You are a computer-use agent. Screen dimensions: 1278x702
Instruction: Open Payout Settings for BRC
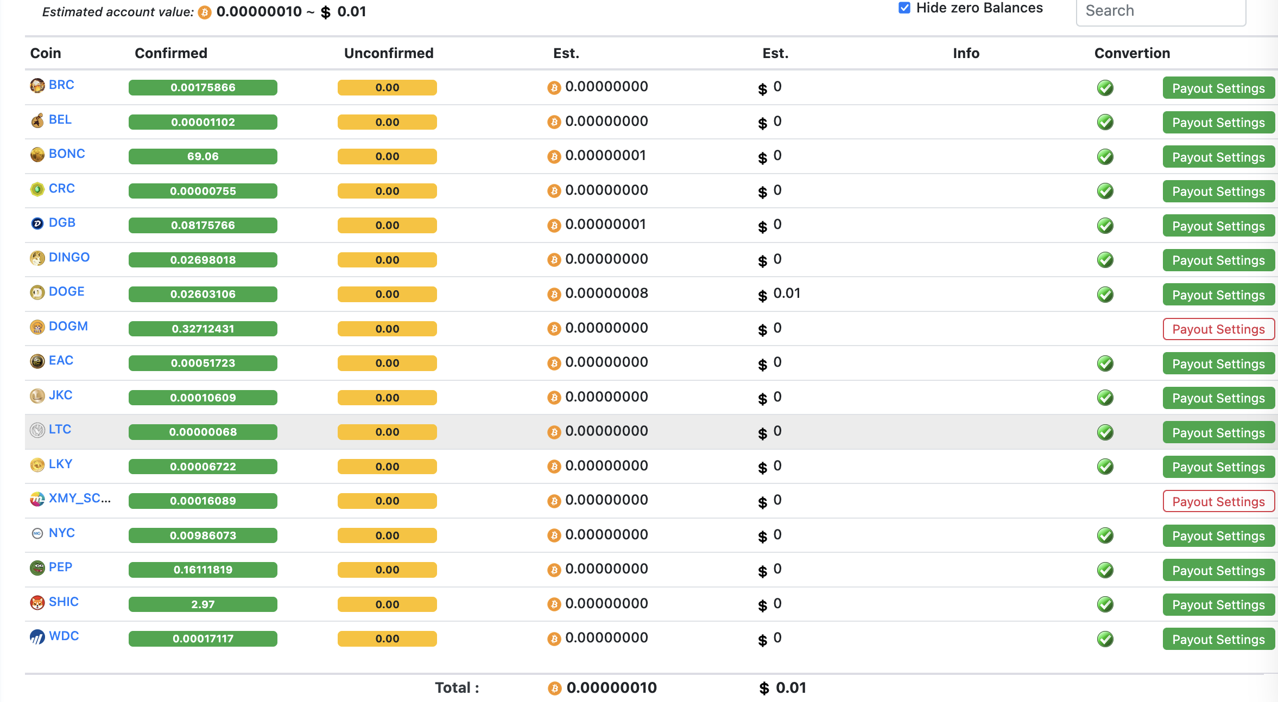click(x=1218, y=88)
